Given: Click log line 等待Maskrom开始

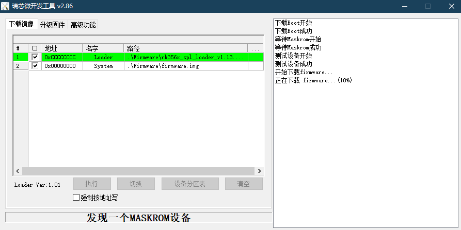Looking at the screenshot, I should [x=298, y=39].
